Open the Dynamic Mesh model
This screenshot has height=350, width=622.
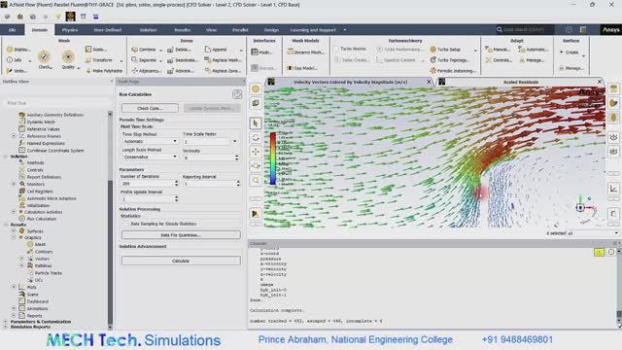click(x=306, y=52)
